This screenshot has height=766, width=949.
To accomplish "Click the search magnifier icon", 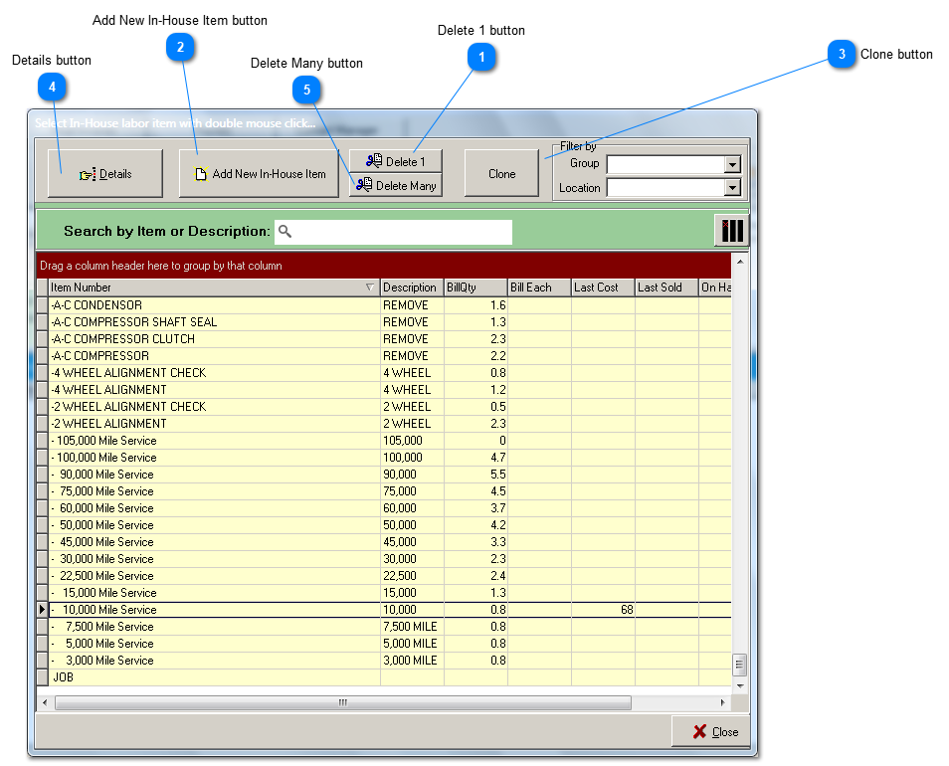I will click(x=285, y=232).
